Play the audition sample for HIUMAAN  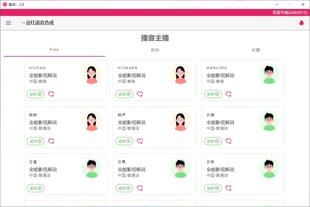[124, 94]
